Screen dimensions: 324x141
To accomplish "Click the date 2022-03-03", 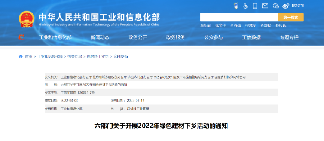I will click(69, 101).
